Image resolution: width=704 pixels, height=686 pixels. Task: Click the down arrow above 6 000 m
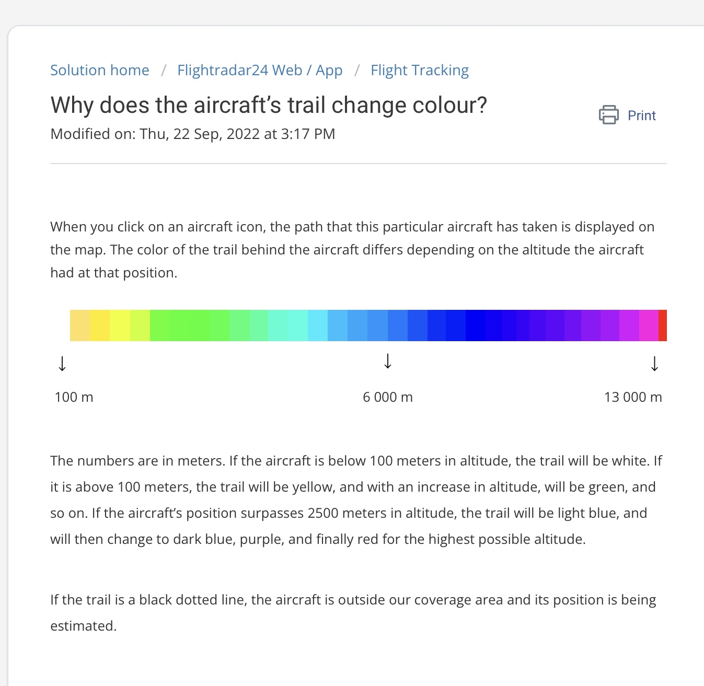coord(388,361)
